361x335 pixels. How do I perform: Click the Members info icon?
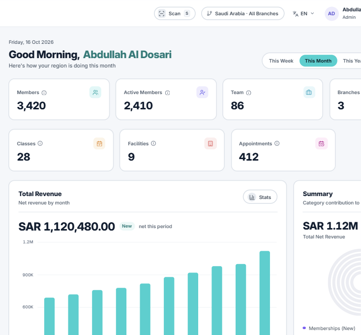pyautogui.click(x=44, y=93)
